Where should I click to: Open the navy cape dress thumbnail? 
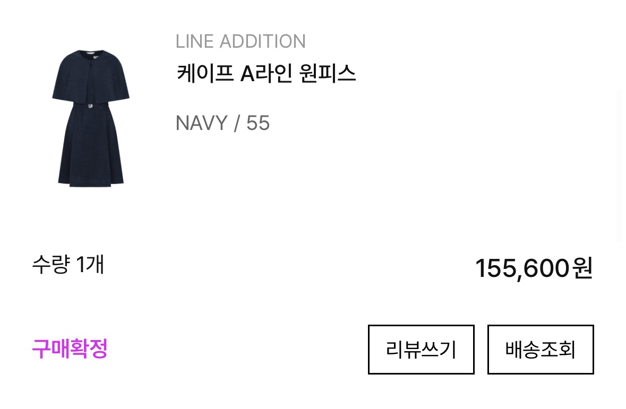[x=91, y=118]
